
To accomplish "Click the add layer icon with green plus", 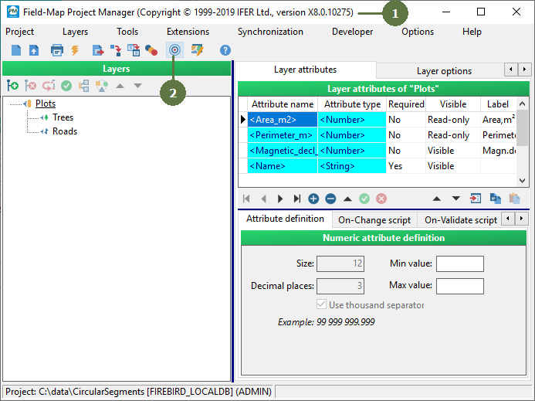I will [13, 86].
